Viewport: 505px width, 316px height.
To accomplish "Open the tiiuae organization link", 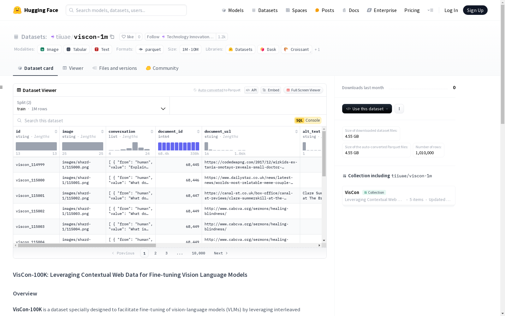I will [x=63, y=37].
